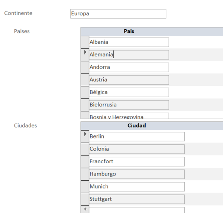Select the Colonia city field
The image size is (223, 213).
point(136,149)
